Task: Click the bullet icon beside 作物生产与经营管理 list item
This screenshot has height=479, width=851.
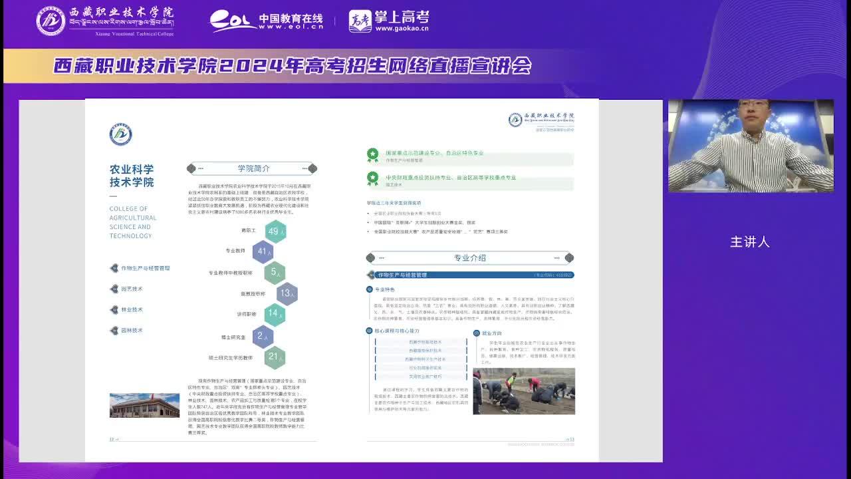Action: point(114,268)
